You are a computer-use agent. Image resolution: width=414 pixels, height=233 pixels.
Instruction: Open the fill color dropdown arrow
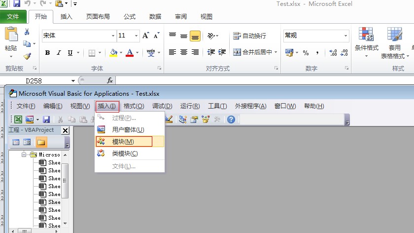click(x=121, y=53)
